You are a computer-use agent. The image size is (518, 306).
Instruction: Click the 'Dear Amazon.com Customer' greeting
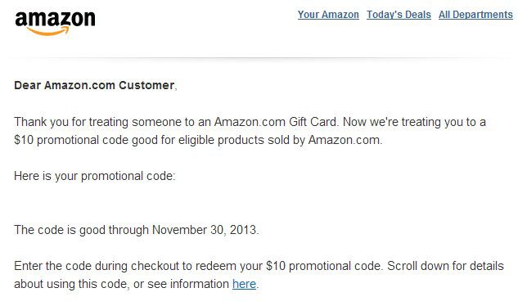pyautogui.click(x=94, y=85)
